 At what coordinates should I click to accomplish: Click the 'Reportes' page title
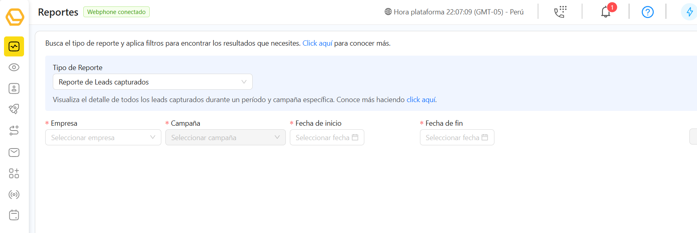(x=58, y=12)
